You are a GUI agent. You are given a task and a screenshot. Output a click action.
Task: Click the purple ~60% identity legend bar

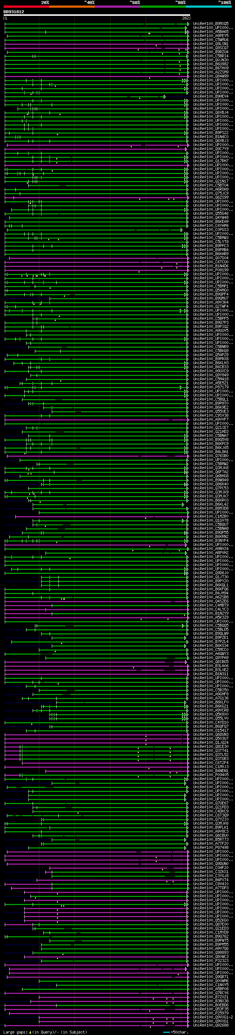coord(118,7)
